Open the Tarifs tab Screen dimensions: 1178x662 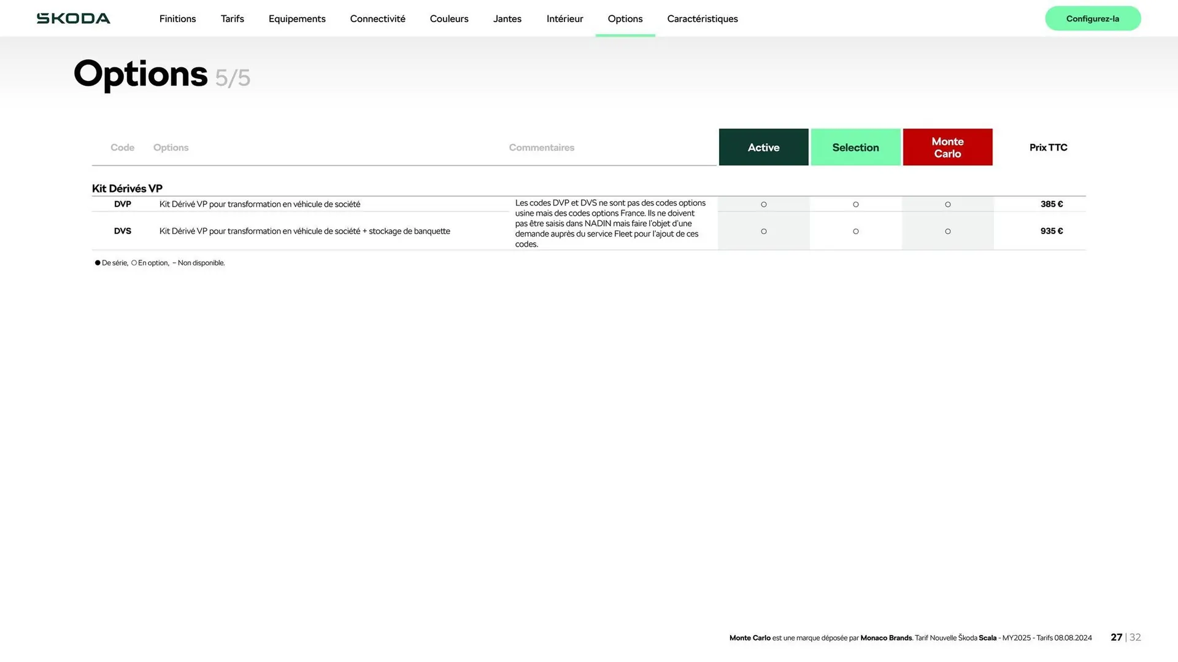(x=232, y=19)
